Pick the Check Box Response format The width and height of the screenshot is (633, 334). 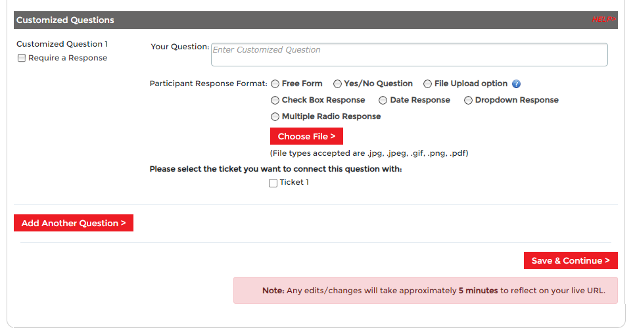click(x=275, y=101)
